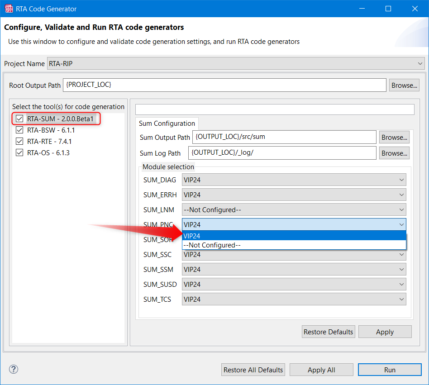Click the Apply button

click(x=385, y=332)
